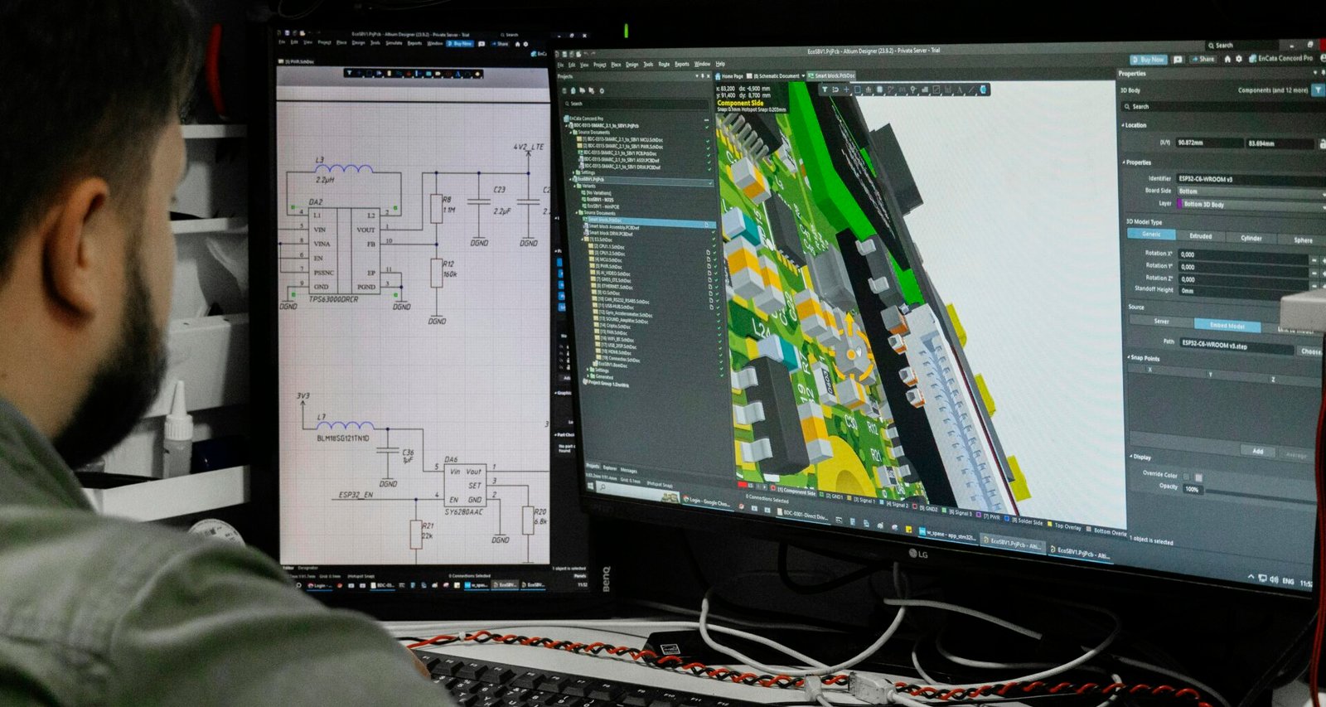Click the refresh icon in Projects panel toolbar
Screen dimensions: 1326x707
(x=602, y=90)
